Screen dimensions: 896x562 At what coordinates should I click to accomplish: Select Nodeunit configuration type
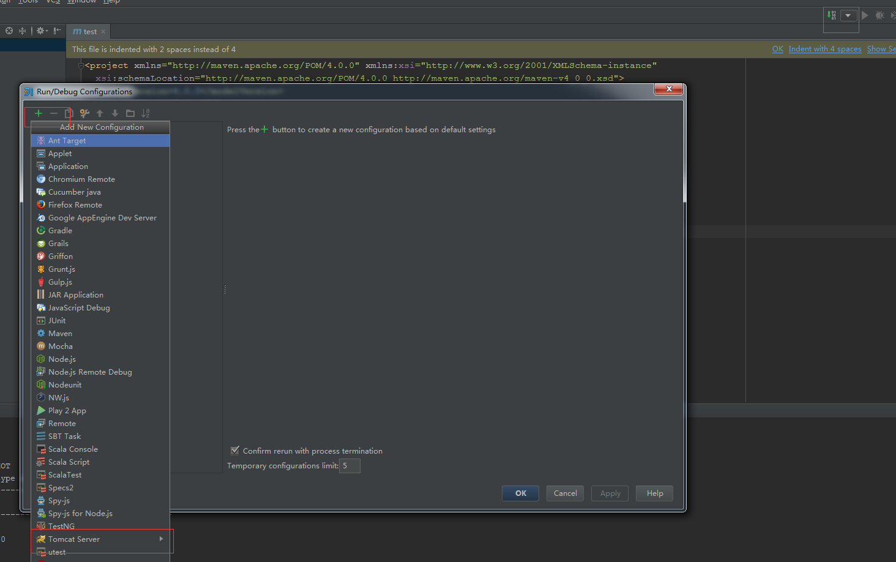(x=100, y=385)
